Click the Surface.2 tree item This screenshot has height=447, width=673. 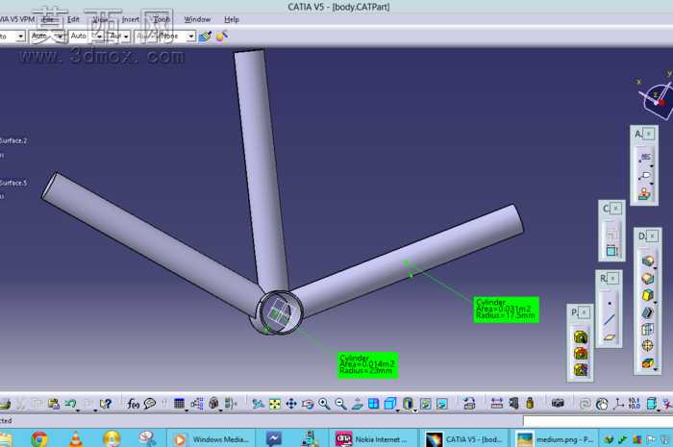pos(13,140)
